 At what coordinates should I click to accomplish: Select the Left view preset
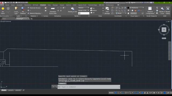point(92,13)
